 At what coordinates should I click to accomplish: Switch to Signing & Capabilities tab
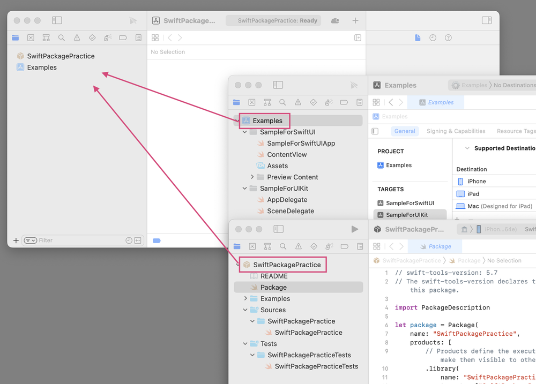(456, 131)
